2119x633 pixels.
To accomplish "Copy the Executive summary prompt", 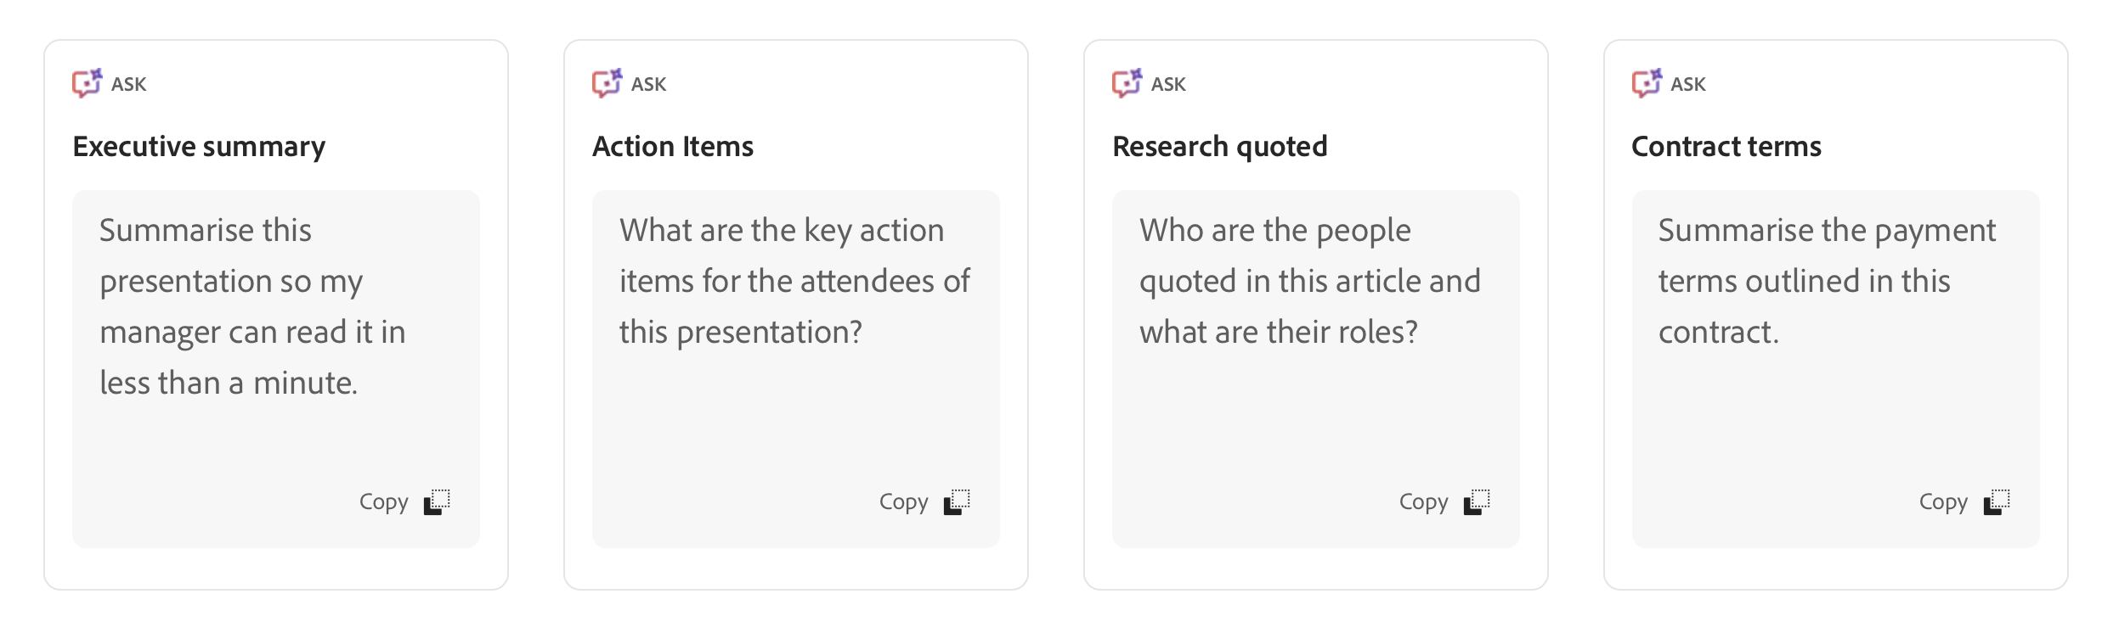I will (382, 501).
